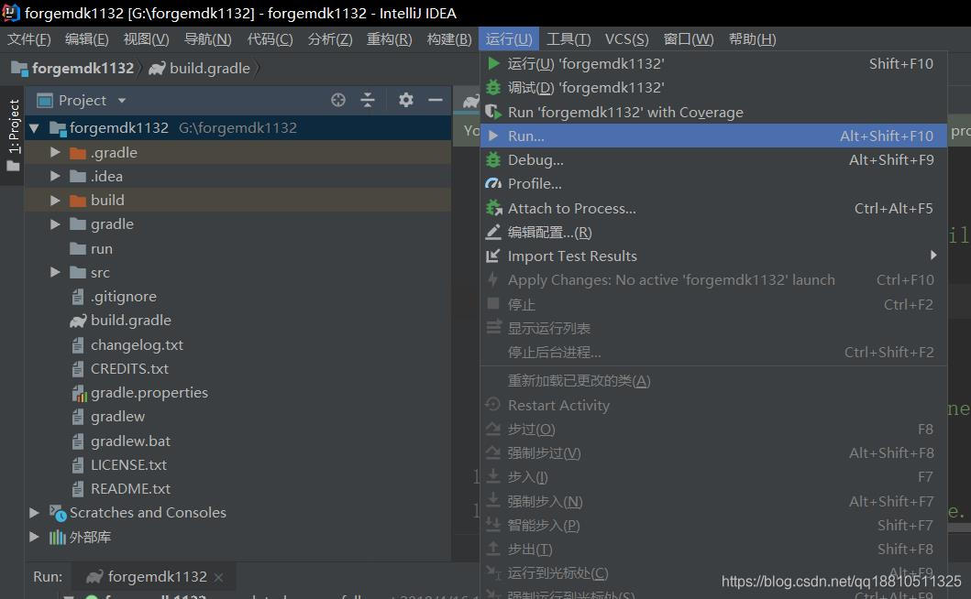Click the edit configurations pencil icon
Viewport: 971px width, 599px height.
[493, 232]
